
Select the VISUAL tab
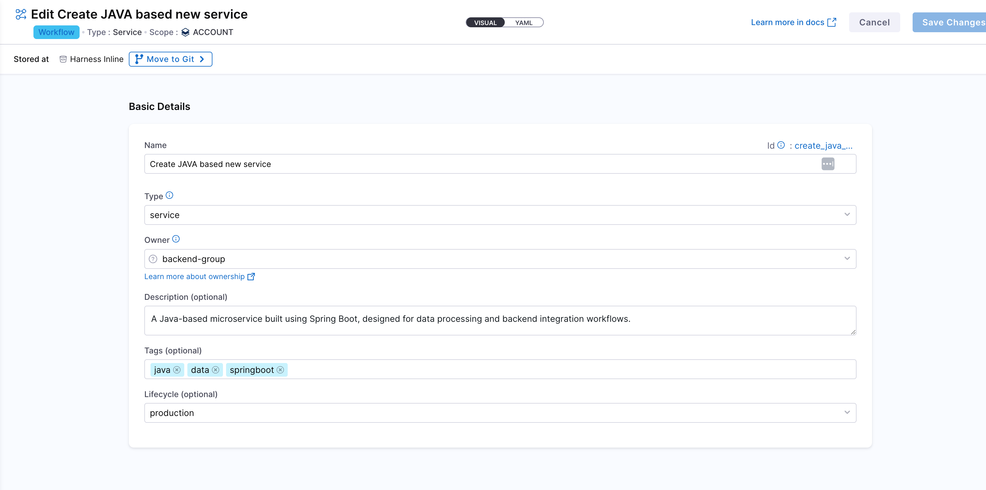coord(485,22)
